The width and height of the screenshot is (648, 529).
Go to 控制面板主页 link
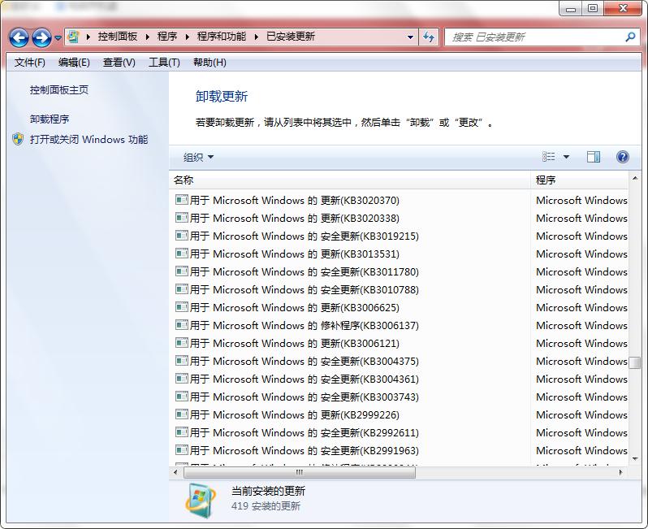[59, 89]
